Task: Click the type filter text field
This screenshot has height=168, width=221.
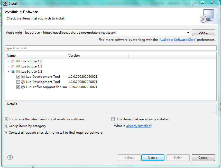Action: pyautogui.click(x=110, y=48)
